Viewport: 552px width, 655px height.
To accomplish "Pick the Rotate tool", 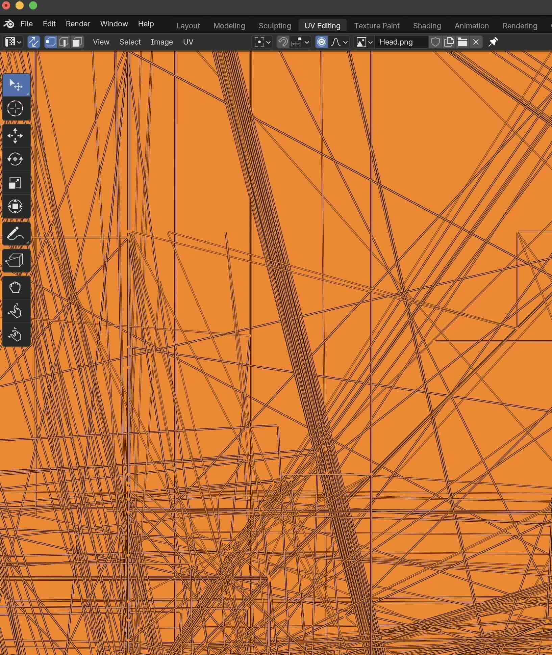I will click(16, 159).
